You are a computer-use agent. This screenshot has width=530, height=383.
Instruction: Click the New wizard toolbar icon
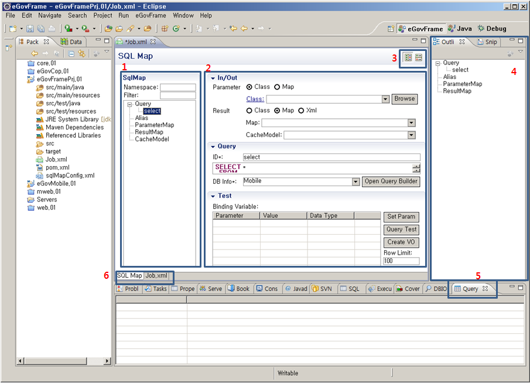coord(13,28)
